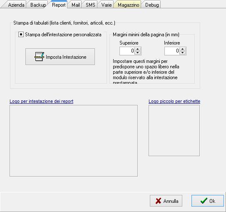Click the green checkmark icon on Ok
This screenshot has height=212, width=226.
(204, 201)
